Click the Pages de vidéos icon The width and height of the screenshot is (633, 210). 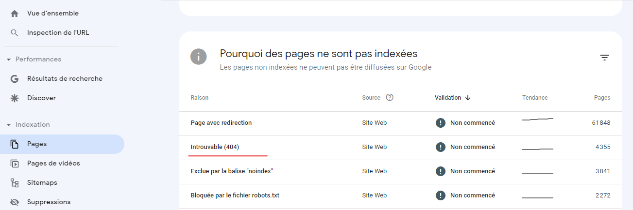pos(15,164)
